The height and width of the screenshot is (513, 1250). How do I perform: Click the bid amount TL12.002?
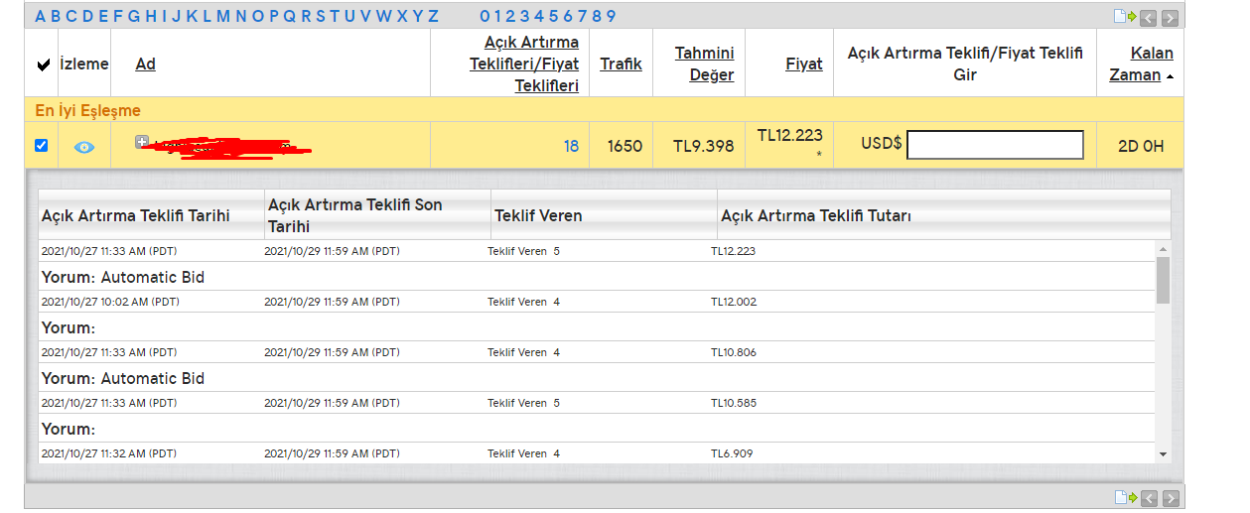point(734,302)
